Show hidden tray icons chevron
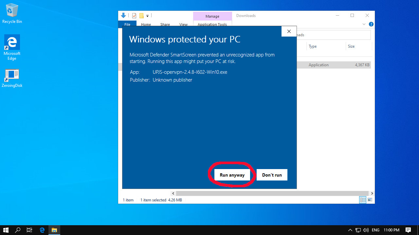419x235 pixels. click(x=350, y=230)
